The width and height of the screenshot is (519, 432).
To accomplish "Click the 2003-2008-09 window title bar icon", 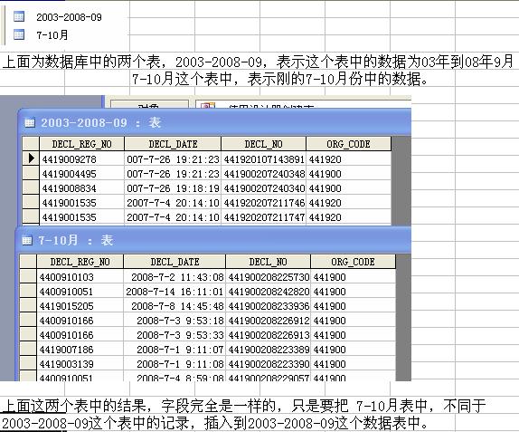I will tap(30, 123).
